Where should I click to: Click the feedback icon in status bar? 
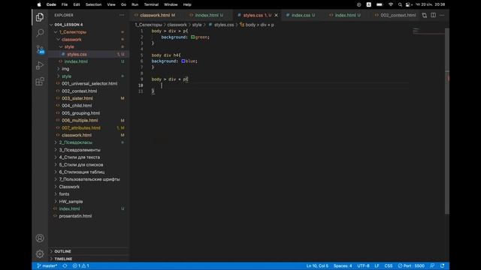click(x=432, y=265)
